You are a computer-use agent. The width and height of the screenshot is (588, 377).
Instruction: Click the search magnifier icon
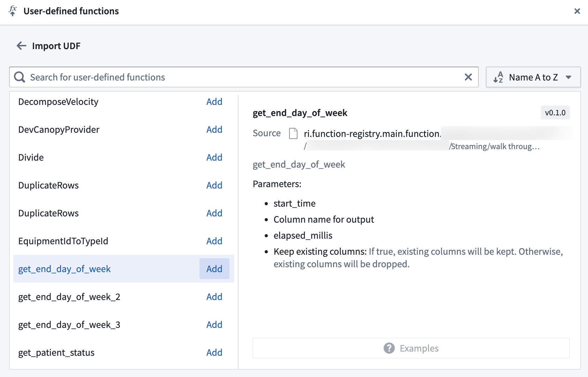[x=20, y=77]
